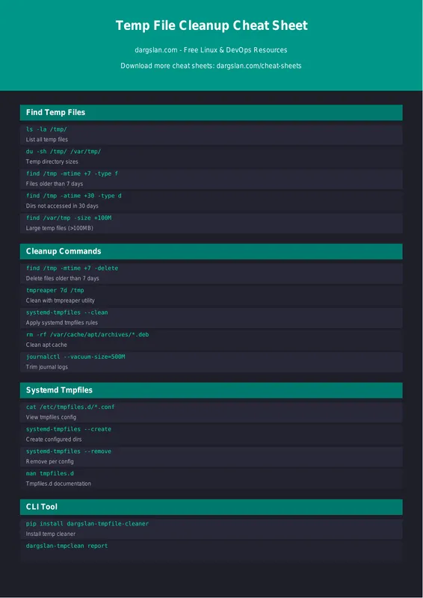Click the ls -la /tmp/ command
This screenshot has height=598, width=423.
46,129
